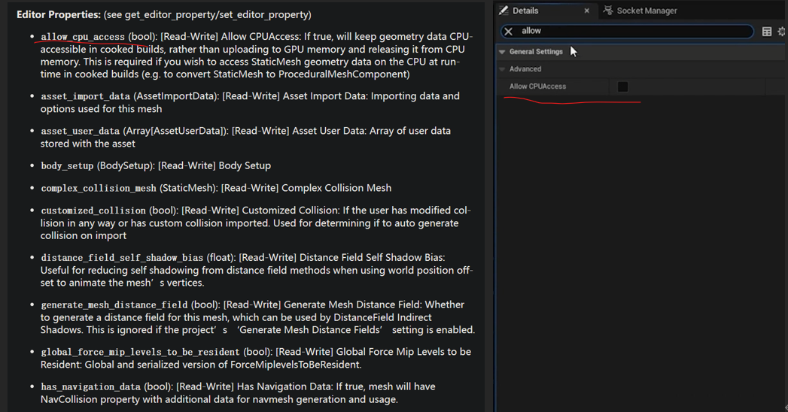The height and width of the screenshot is (412, 788).
Task: Enable the Allow CPUAccess checkbox
Action: 622,86
